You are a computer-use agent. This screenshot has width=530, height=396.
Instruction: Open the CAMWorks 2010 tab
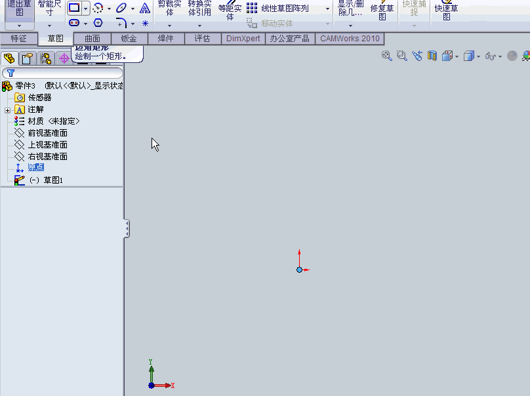coord(350,38)
